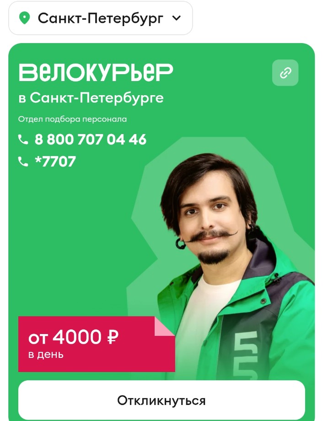
Task: Tap the phone icon beside 8 800 number
Action: pos(23,140)
